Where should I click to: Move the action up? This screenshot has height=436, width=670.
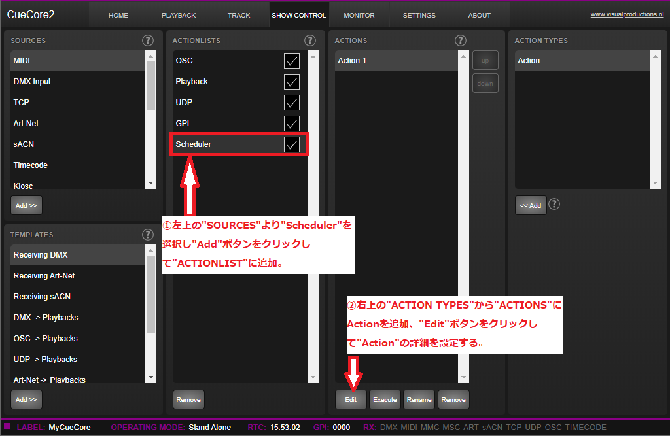click(x=485, y=61)
